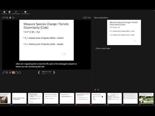The height and width of the screenshot is (116, 155).
Task: Open the Tips icon in the top toolbar
Action: tap(9, 12)
